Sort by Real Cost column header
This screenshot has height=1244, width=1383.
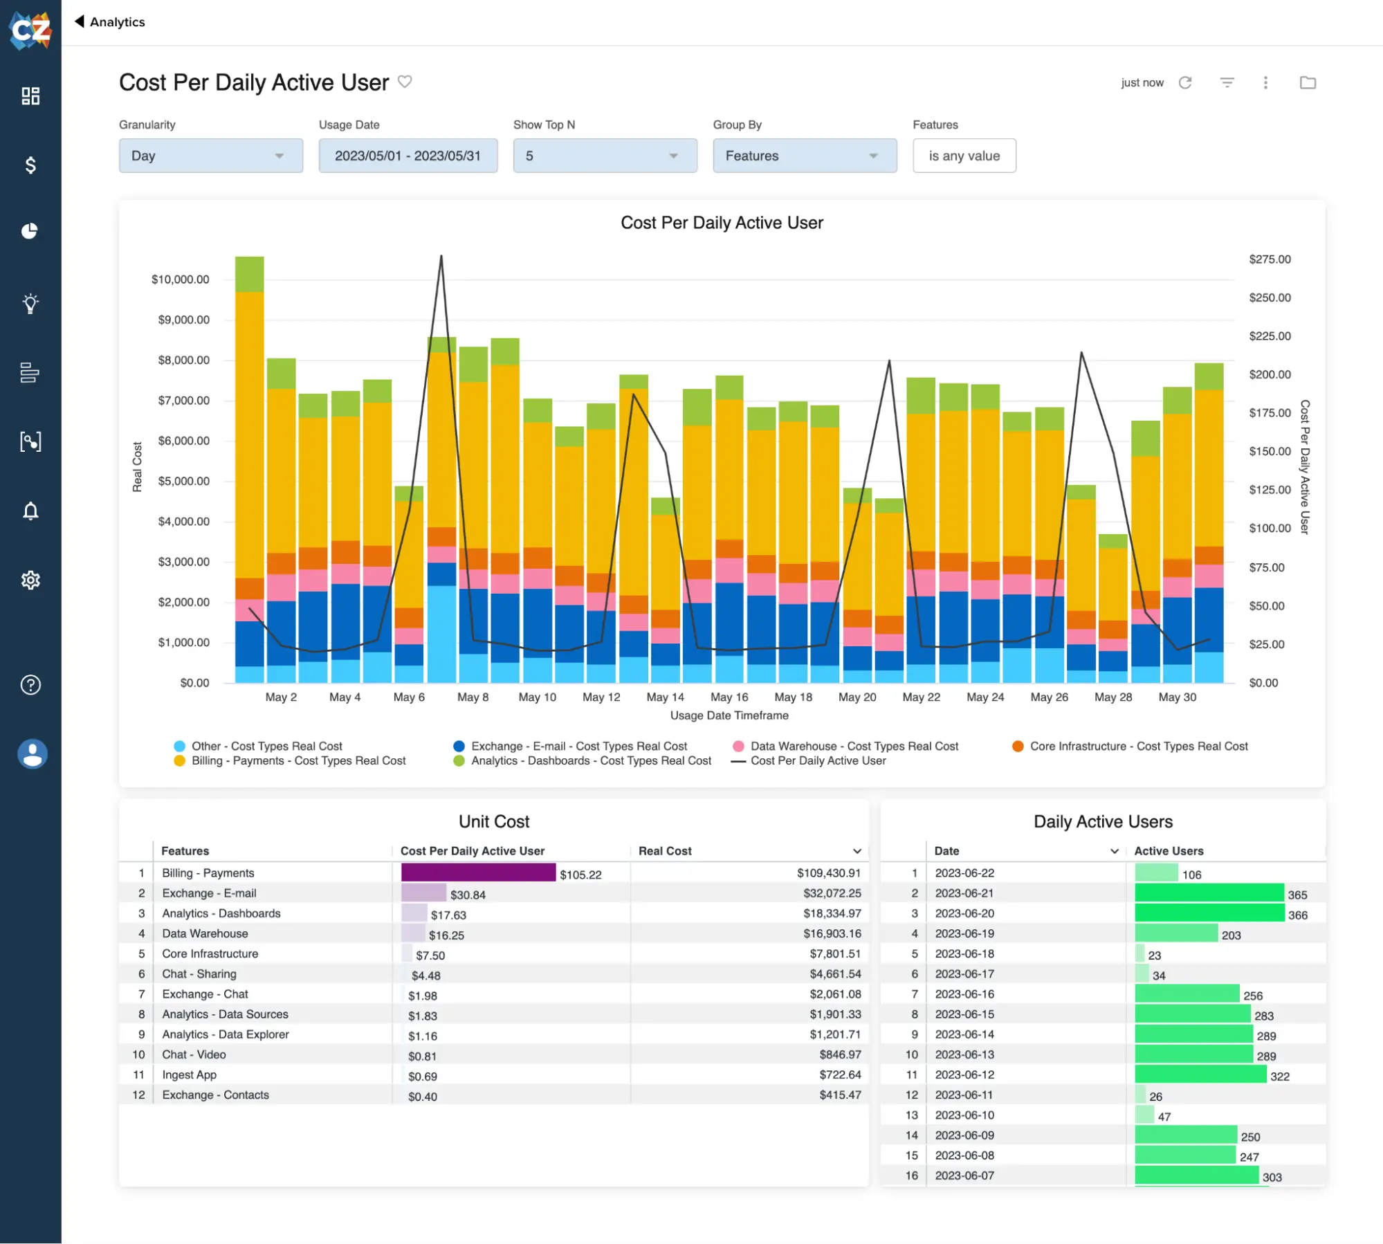665,850
